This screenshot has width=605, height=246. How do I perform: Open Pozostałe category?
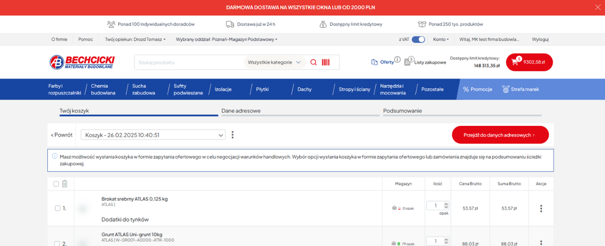[433, 89]
